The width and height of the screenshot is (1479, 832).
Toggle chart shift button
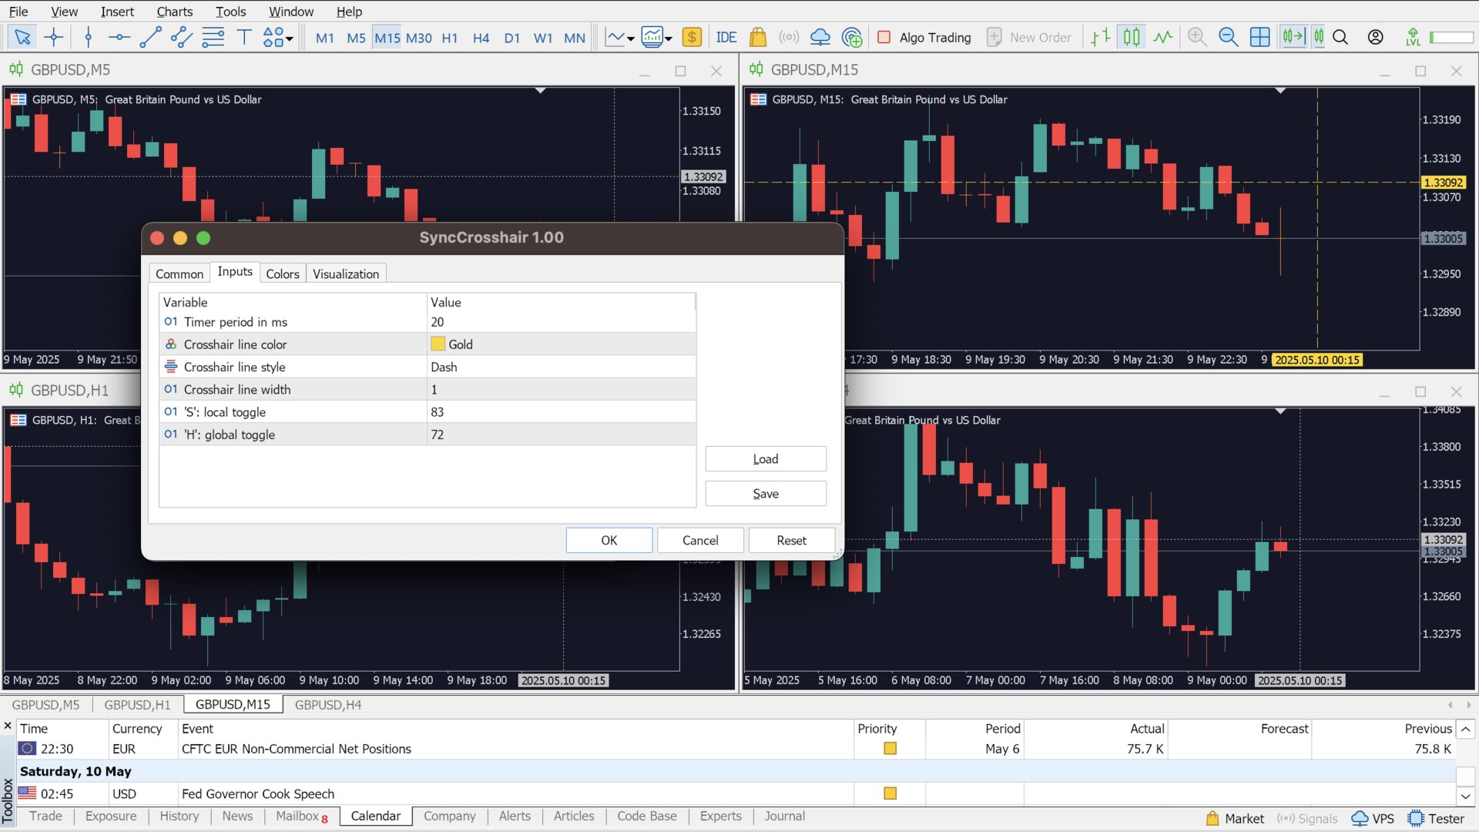click(x=1319, y=37)
